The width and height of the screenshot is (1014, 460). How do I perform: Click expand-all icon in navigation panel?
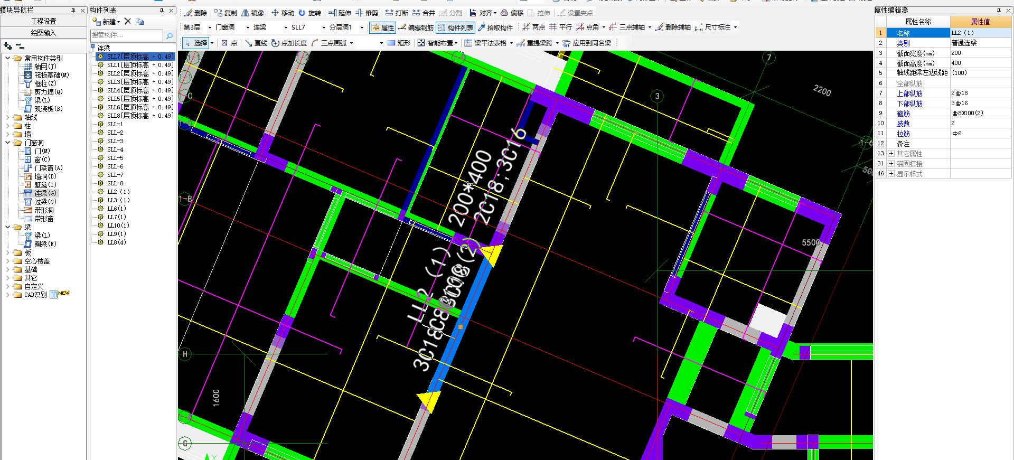pyautogui.click(x=8, y=46)
